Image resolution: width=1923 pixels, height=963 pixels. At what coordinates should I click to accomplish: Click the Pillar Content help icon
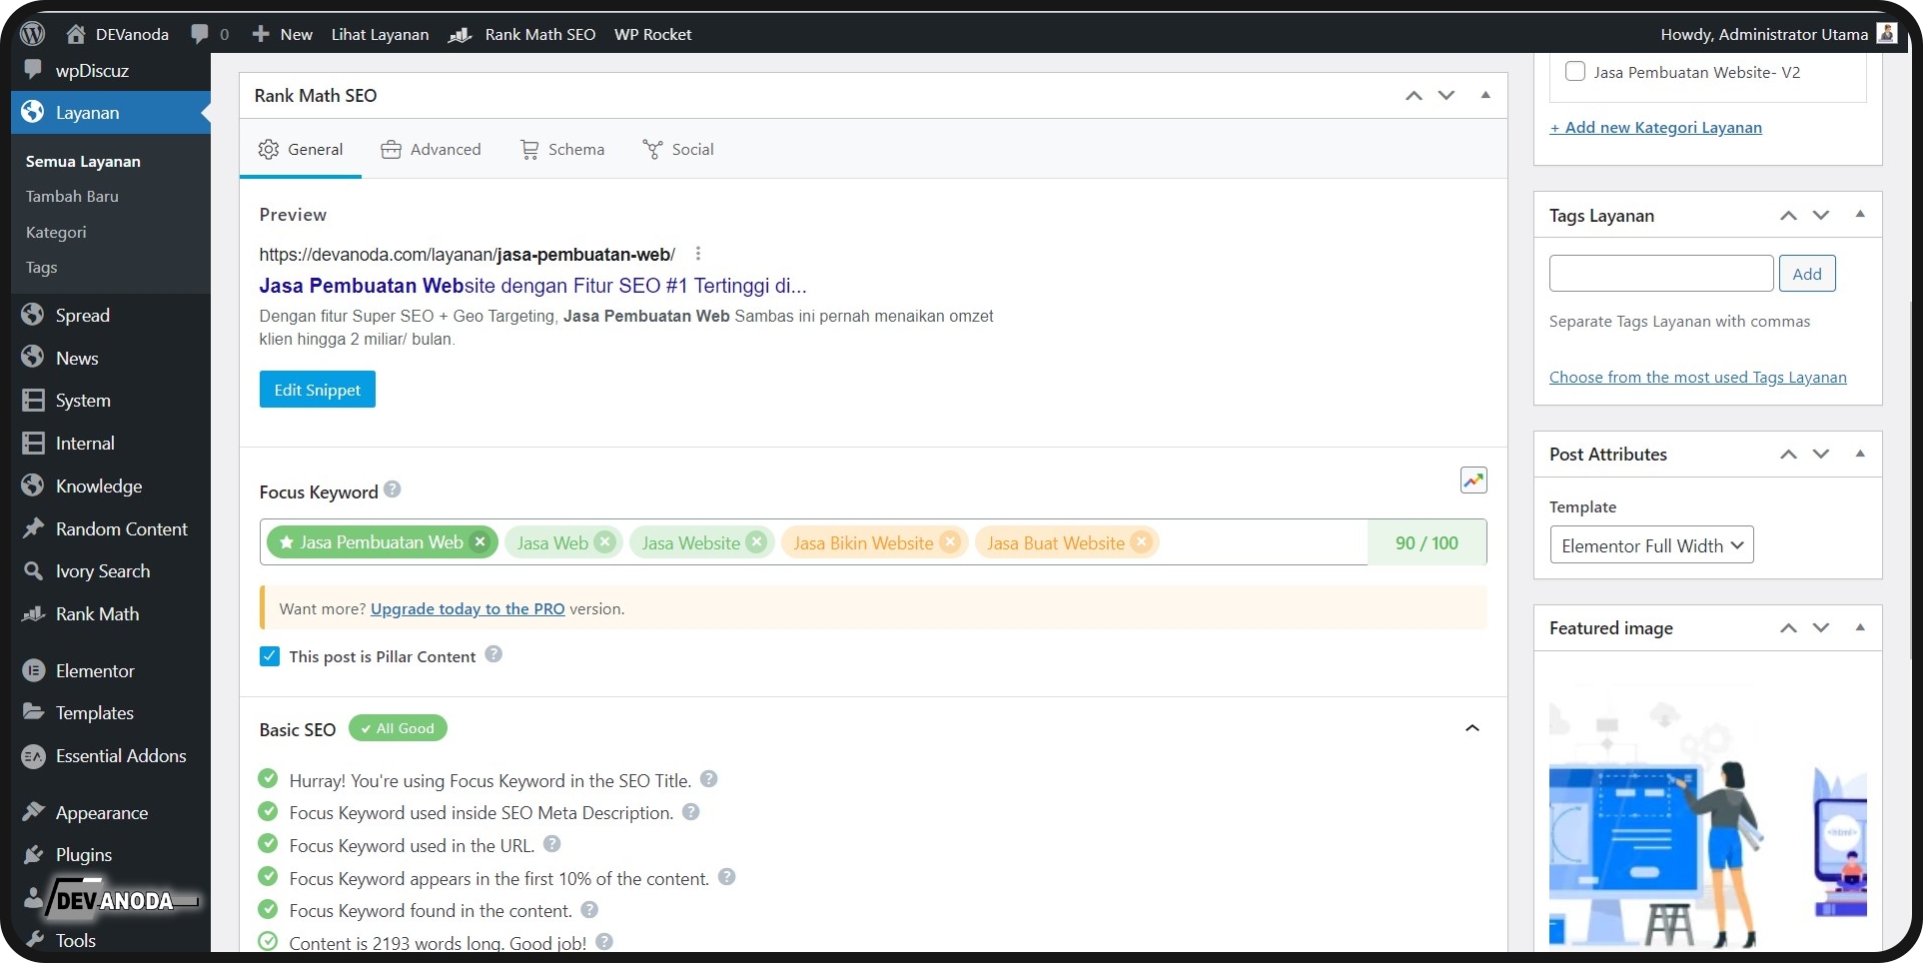(493, 654)
